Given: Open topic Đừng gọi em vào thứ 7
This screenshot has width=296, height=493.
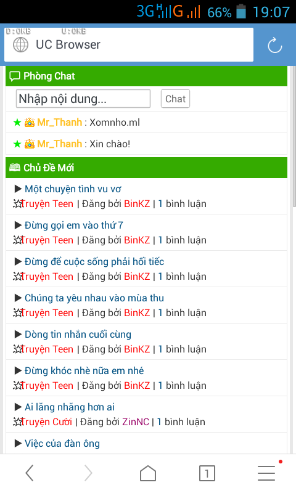Looking at the screenshot, I should coord(73,226).
